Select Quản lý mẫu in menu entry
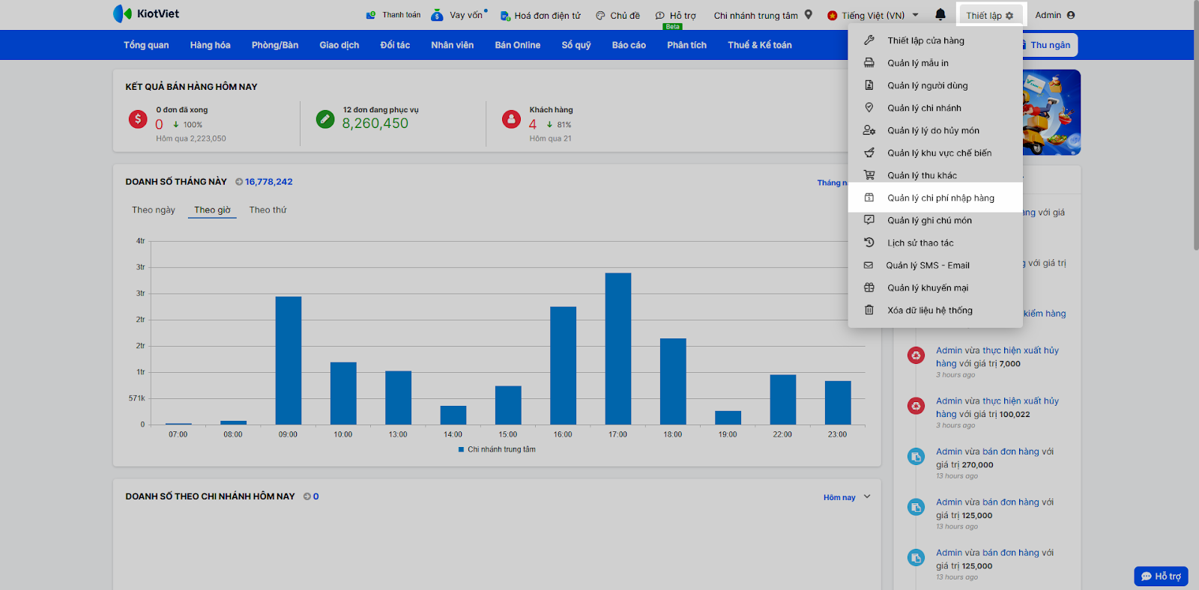1199x590 pixels. pyautogui.click(x=935, y=63)
